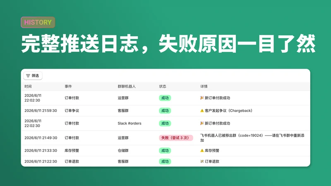This screenshot has height=186, width=331.
Task: Click the money icon in 订单退款 details
Action: pyautogui.click(x=202, y=161)
